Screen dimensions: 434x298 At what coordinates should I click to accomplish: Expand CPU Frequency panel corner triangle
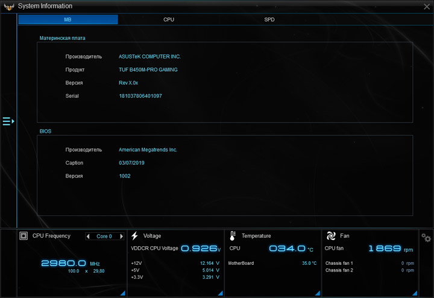pos(122,293)
